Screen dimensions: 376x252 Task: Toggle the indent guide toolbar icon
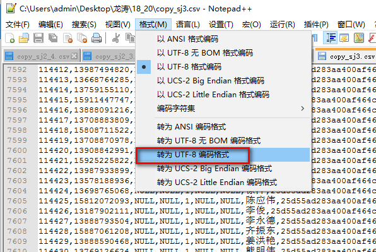pos(331,38)
